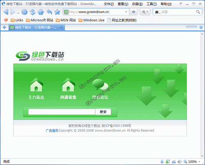Click the new tab plus icon
This screenshot has height=165, width=205.
5,27
